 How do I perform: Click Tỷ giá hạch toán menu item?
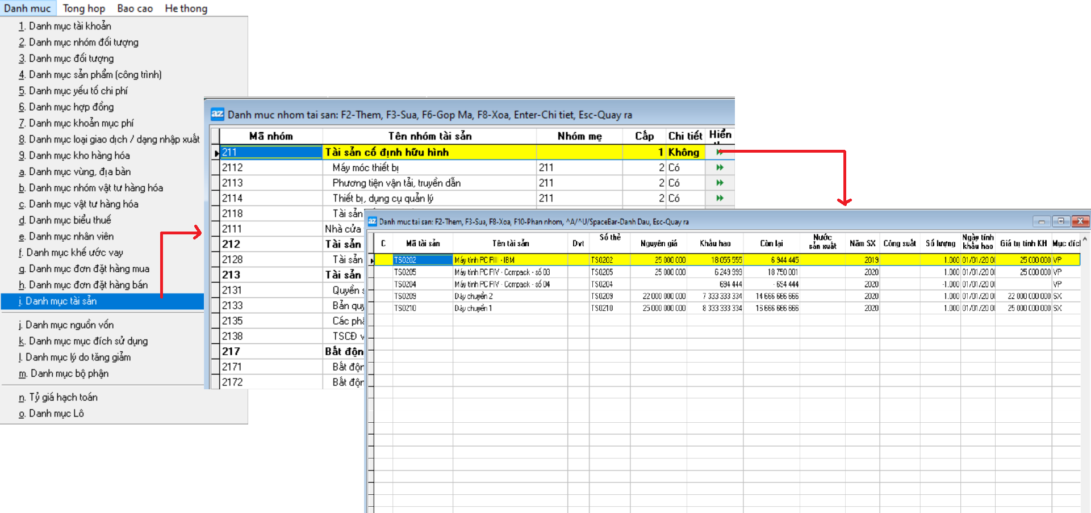[63, 397]
